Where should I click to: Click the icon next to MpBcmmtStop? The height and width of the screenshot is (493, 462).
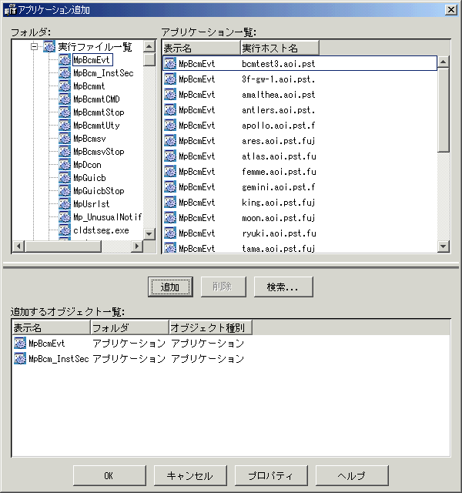coord(65,112)
